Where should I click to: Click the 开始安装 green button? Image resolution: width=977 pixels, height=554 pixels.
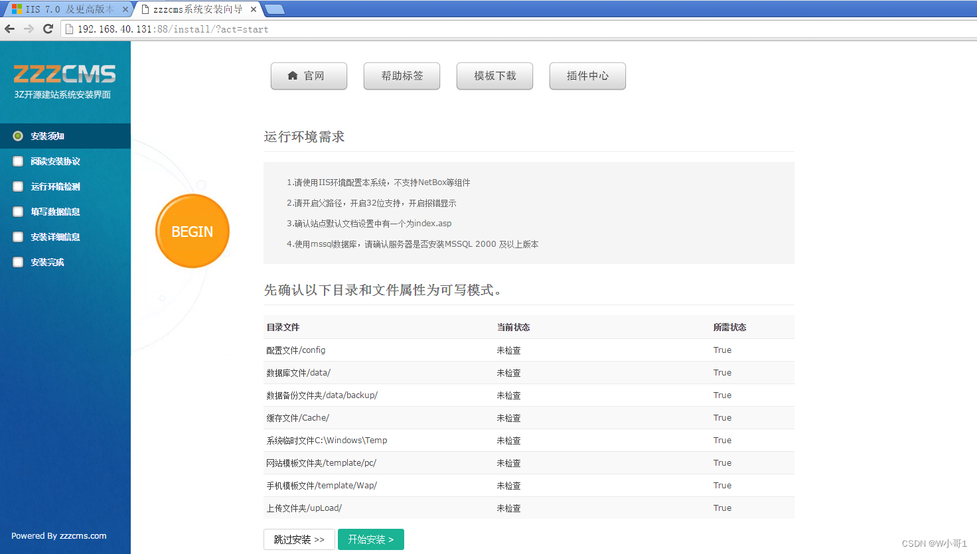pyautogui.click(x=370, y=539)
